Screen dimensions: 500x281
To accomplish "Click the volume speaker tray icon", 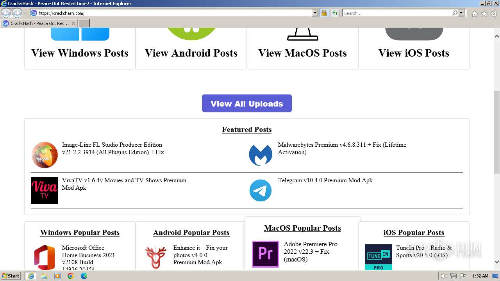I will pyautogui.click(x=444, y=276).
